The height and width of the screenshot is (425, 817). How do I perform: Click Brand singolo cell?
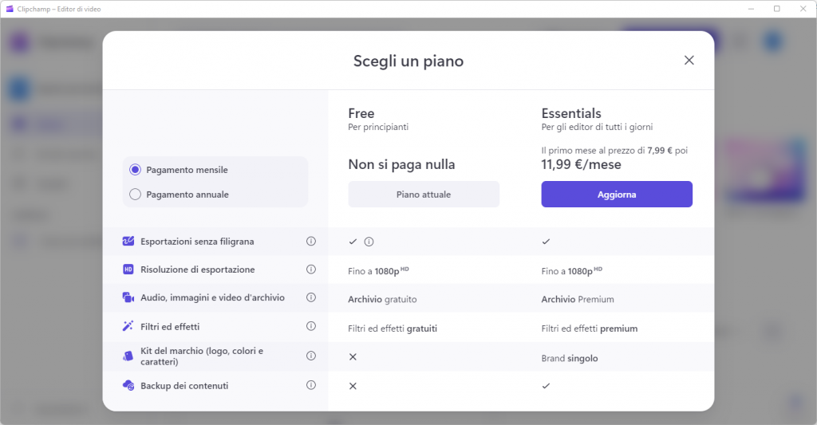click(x=570, y=358)
